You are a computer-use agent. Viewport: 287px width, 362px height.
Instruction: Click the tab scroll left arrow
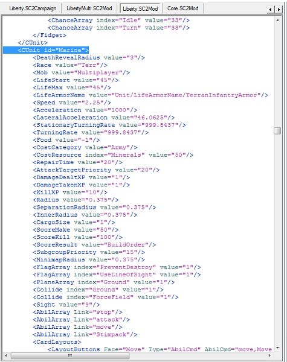(x=270, y=10)
